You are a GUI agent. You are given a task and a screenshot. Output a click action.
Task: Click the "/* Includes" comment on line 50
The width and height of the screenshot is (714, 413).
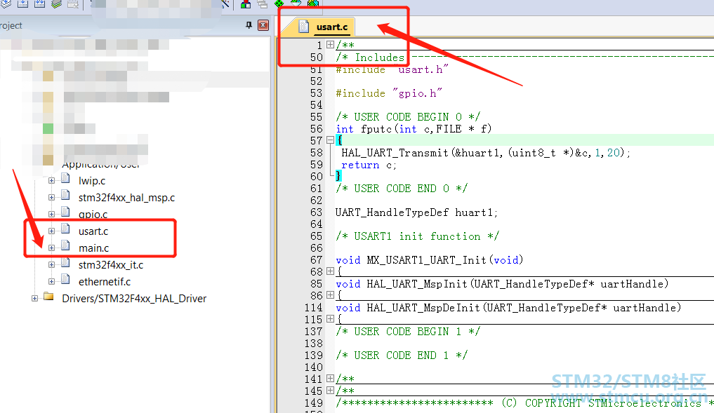click(370, 57)
